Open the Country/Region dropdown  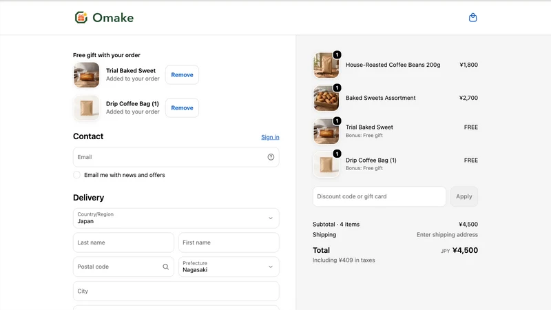[x=176, y=218]
